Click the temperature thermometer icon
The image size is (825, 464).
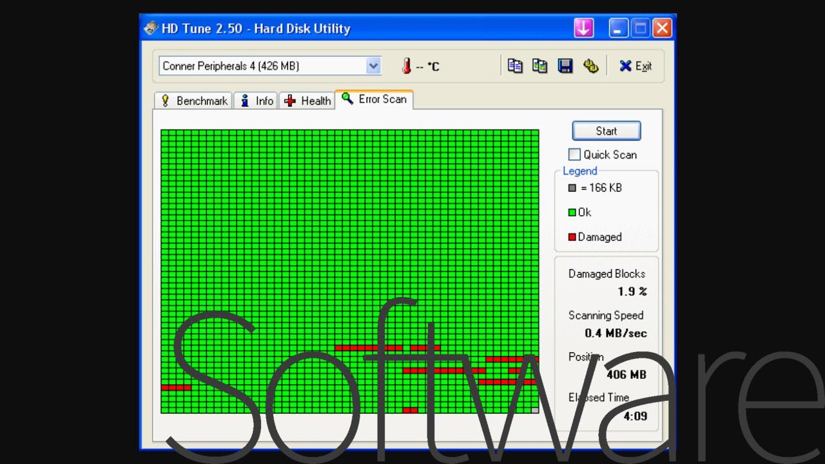pyautogui.click(x=407, y=66)
